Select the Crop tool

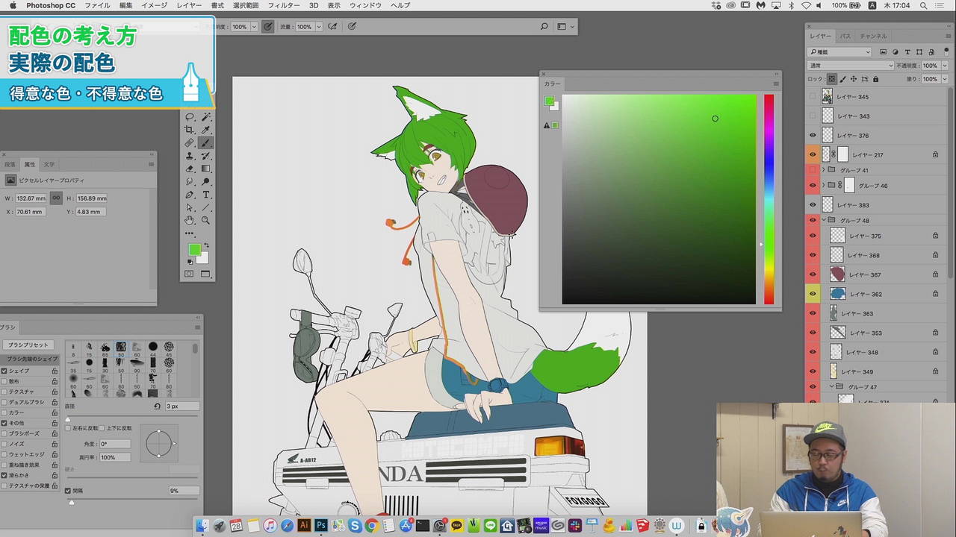point(190,130)
